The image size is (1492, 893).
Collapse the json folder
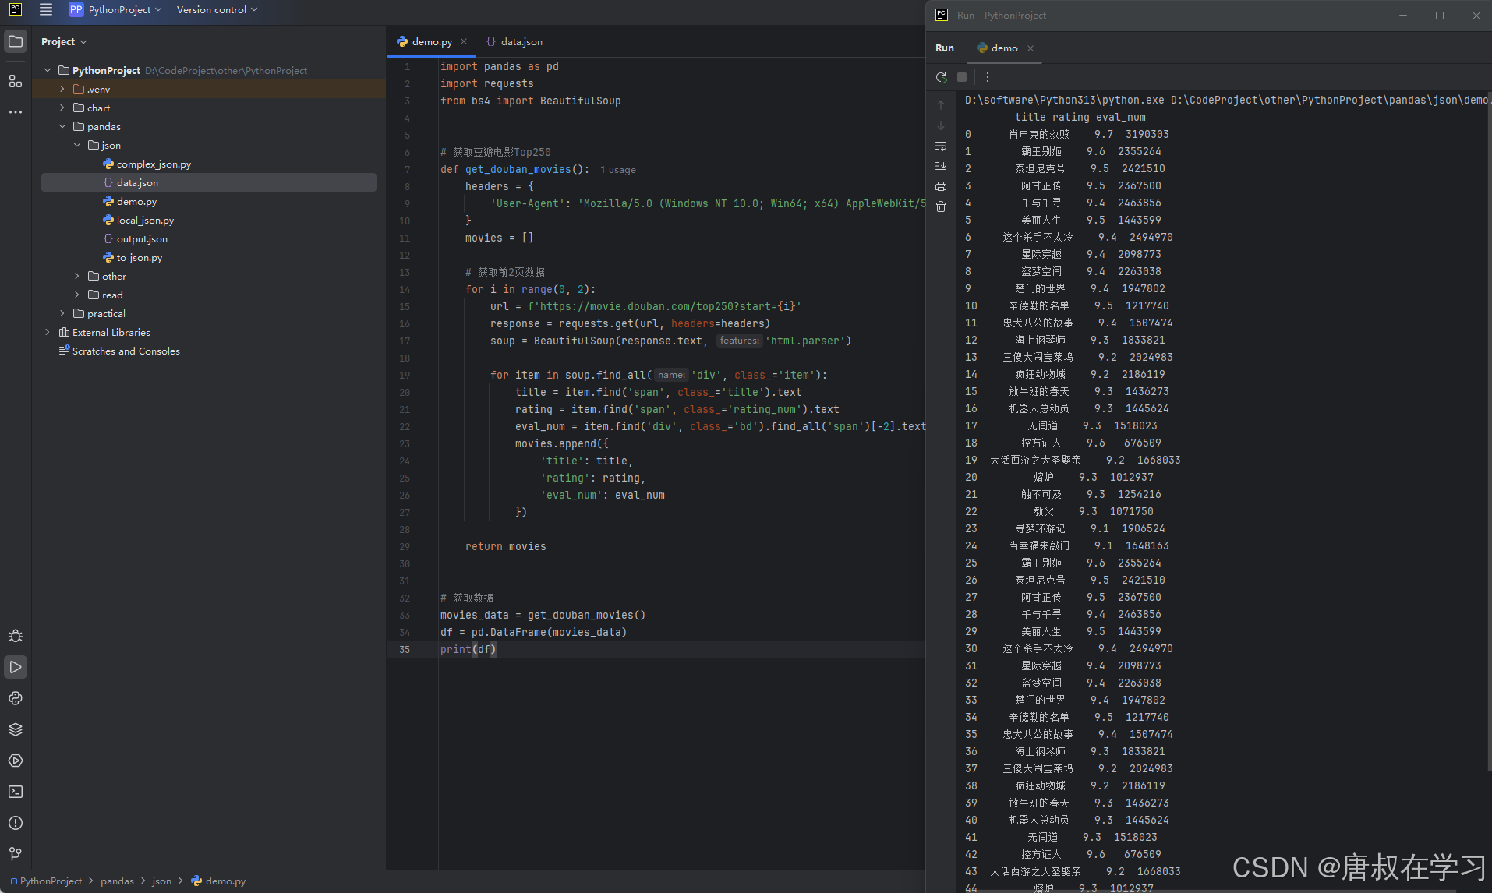(77, 145)
